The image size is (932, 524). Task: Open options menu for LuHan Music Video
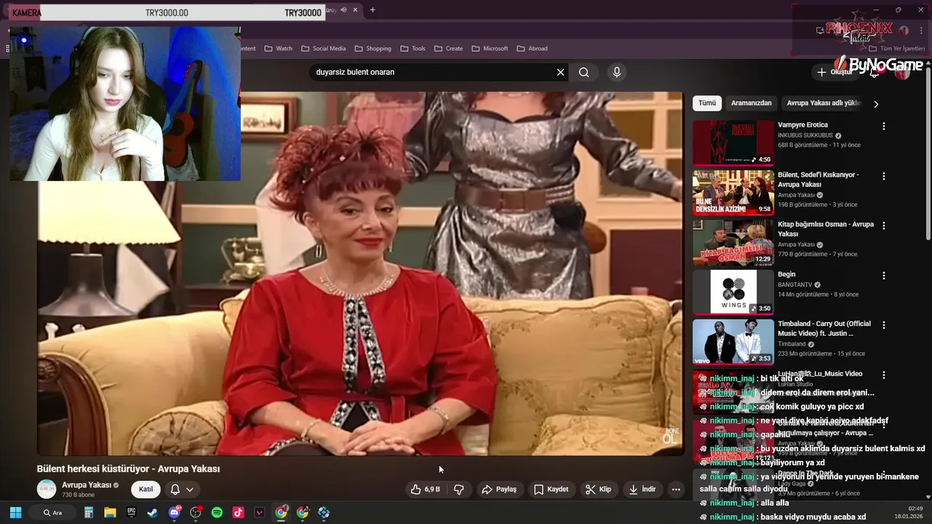coord(884,375)
